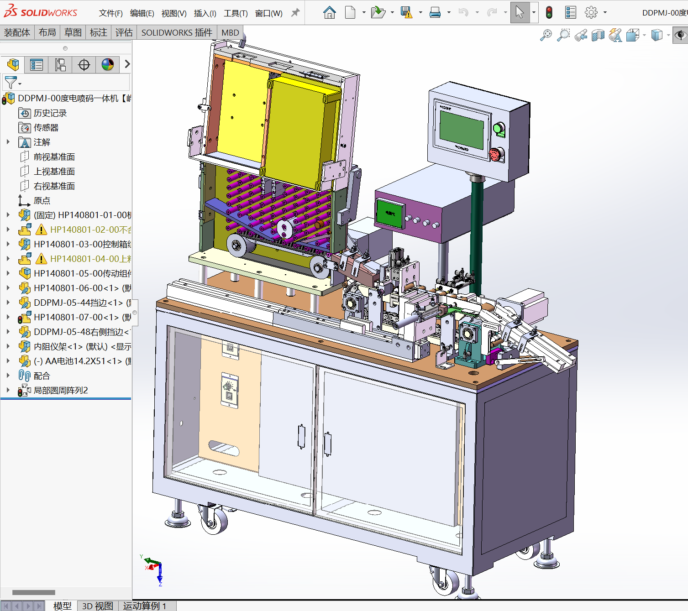
Task: Switch to SOLIDWORKS 插件 tab
Action: (x=177, y=32)
